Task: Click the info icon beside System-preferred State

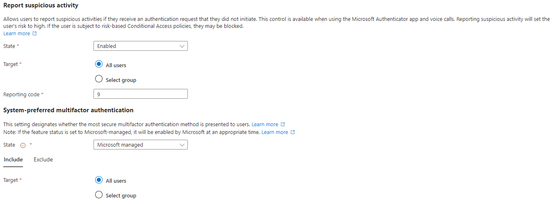Action: [23, 145]
